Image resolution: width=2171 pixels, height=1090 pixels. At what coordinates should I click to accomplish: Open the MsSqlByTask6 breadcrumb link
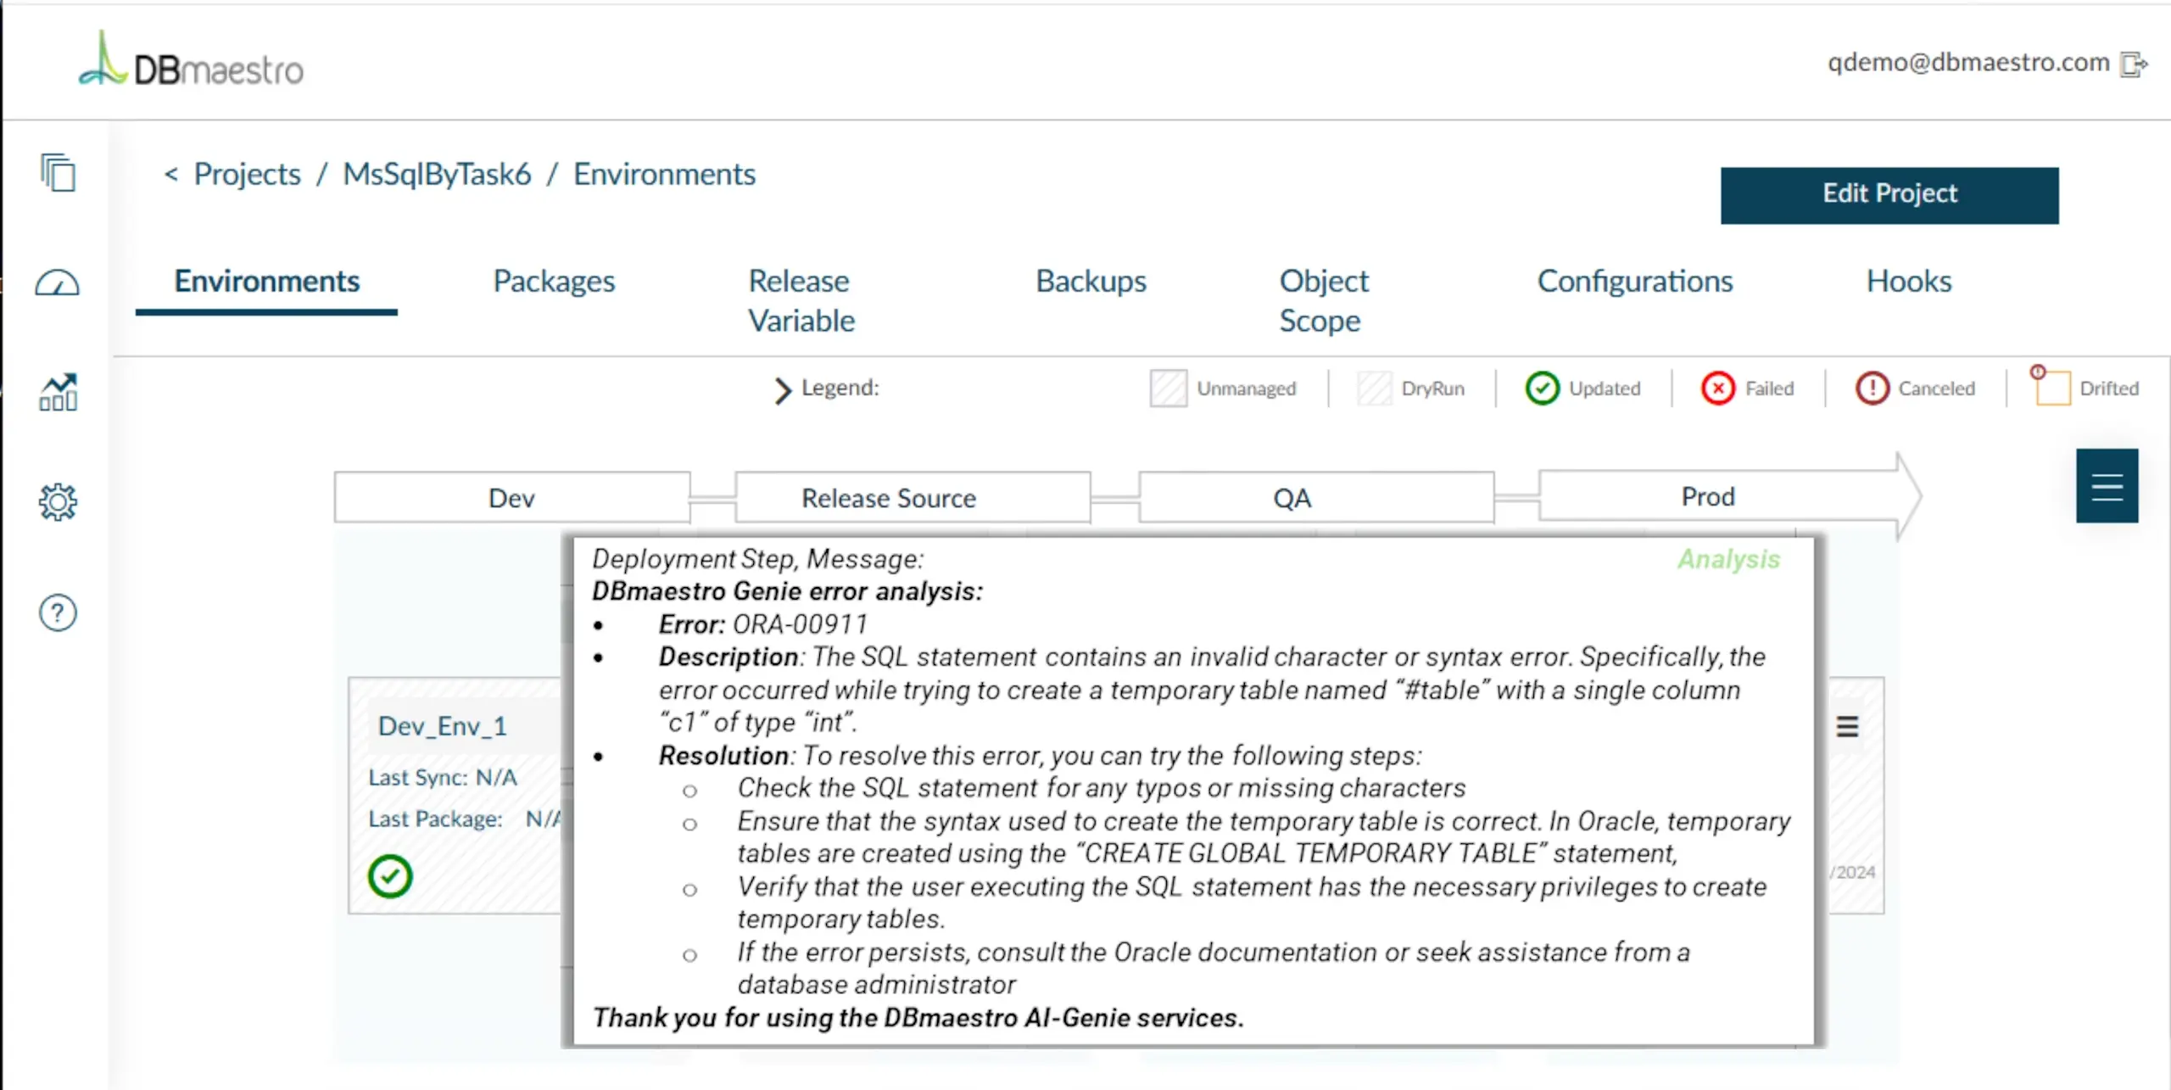(437, 174)
